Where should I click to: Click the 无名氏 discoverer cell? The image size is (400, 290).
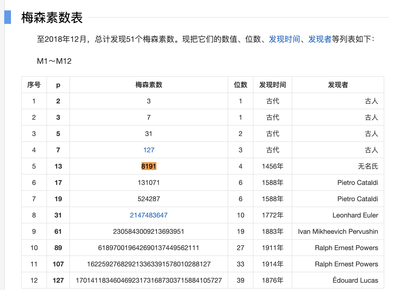368,166
